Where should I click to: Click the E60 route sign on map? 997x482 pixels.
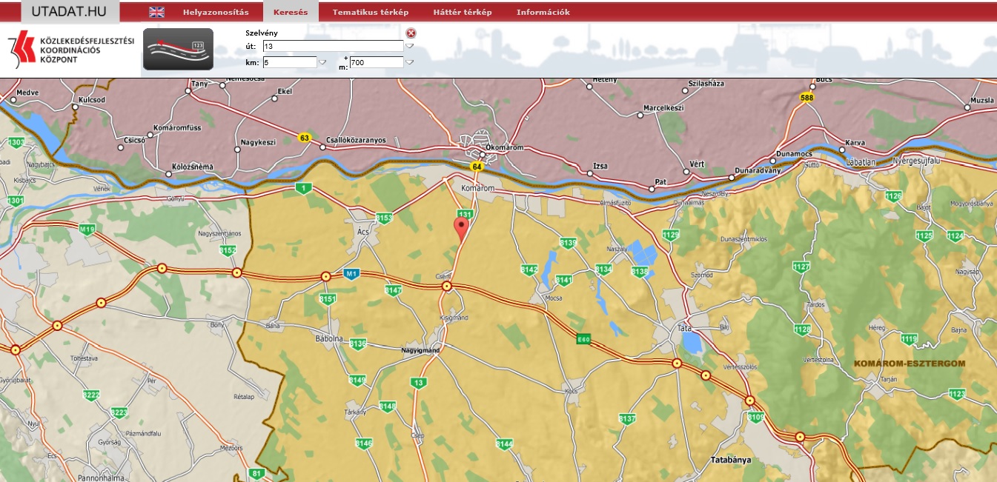coord(583,339)
